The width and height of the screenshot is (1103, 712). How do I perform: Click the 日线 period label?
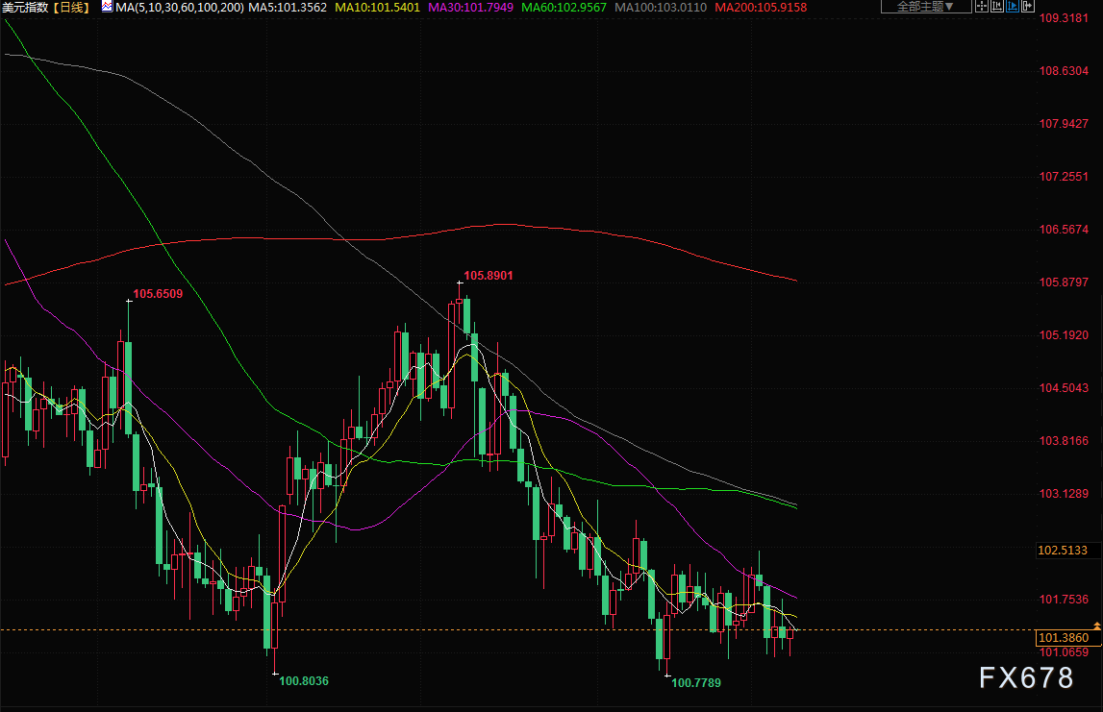point(70,7)
